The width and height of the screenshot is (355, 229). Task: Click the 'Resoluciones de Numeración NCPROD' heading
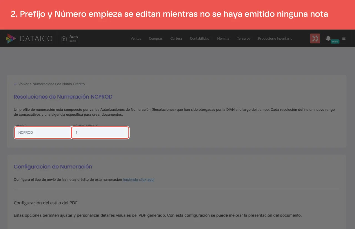coord(63,97)
